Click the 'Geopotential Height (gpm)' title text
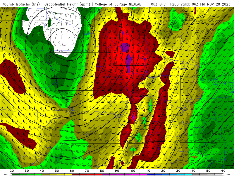Viewport: 234px width, 176px height. coord(67,4)
